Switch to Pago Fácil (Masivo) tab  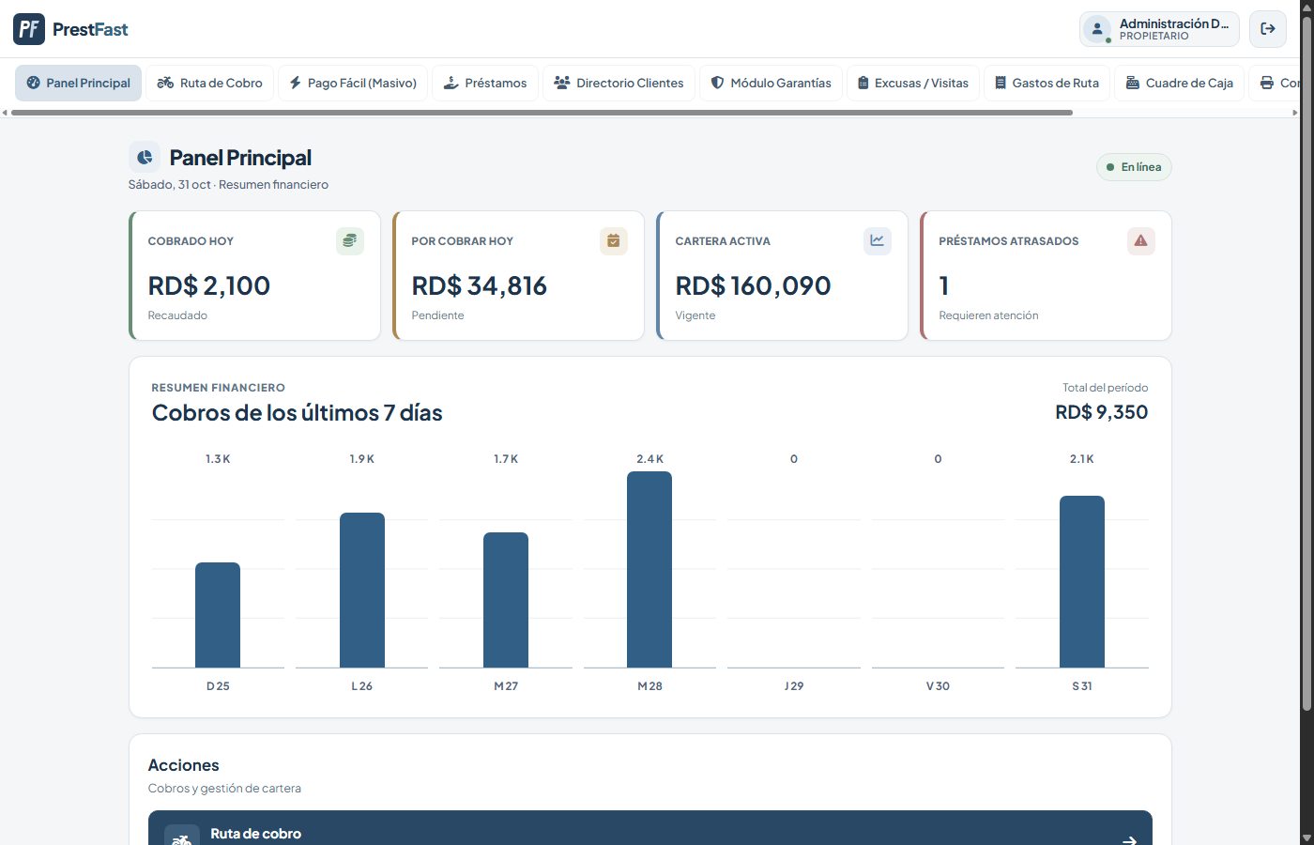(x=353, y=83)
